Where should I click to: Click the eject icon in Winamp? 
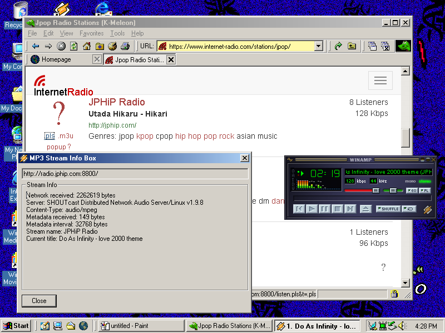(366, 209)
